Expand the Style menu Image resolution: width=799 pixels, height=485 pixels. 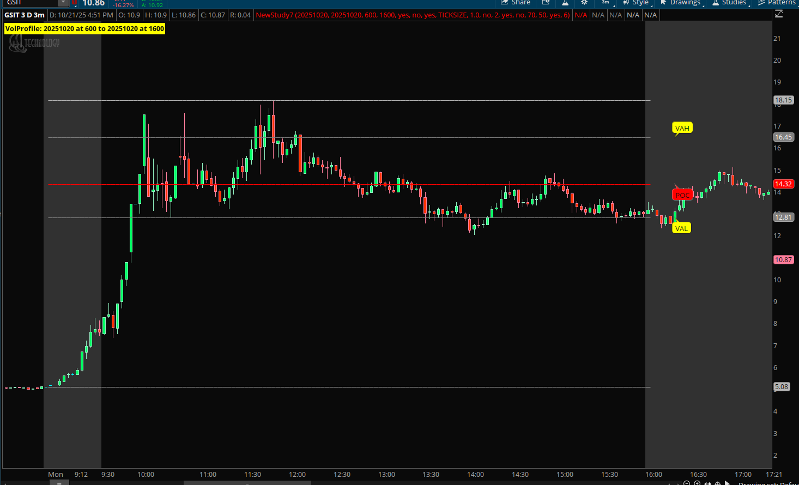point(635,3)
